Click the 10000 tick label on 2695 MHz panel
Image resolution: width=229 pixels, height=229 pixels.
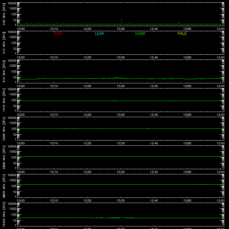[12, 118]
